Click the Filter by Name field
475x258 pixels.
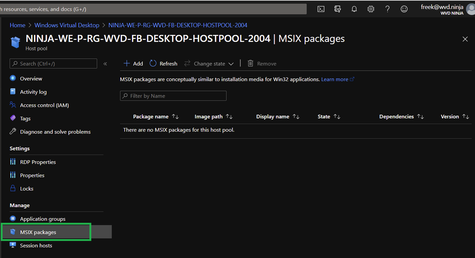173,96
